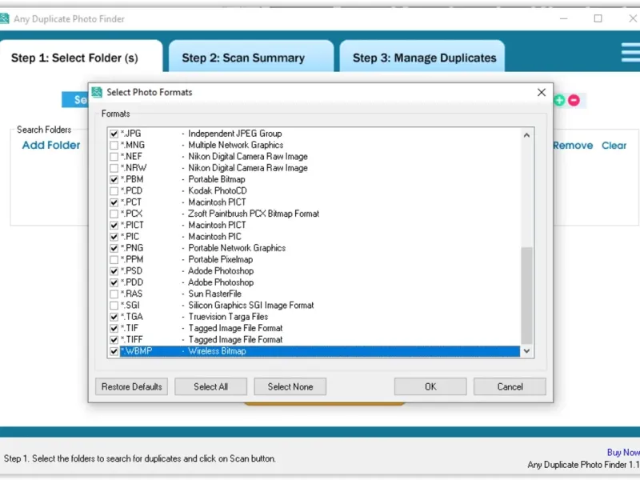Uncheck the *.TIFF format checkbox
Screen dimensions: 640x480
tap(114, 339)
